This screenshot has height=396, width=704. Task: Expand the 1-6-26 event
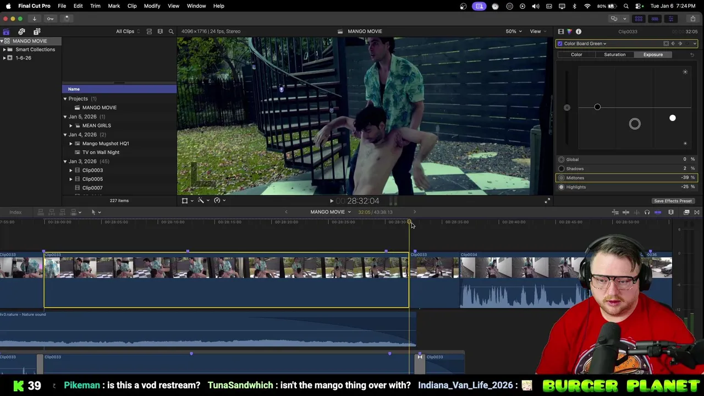[x=4, y=58]
